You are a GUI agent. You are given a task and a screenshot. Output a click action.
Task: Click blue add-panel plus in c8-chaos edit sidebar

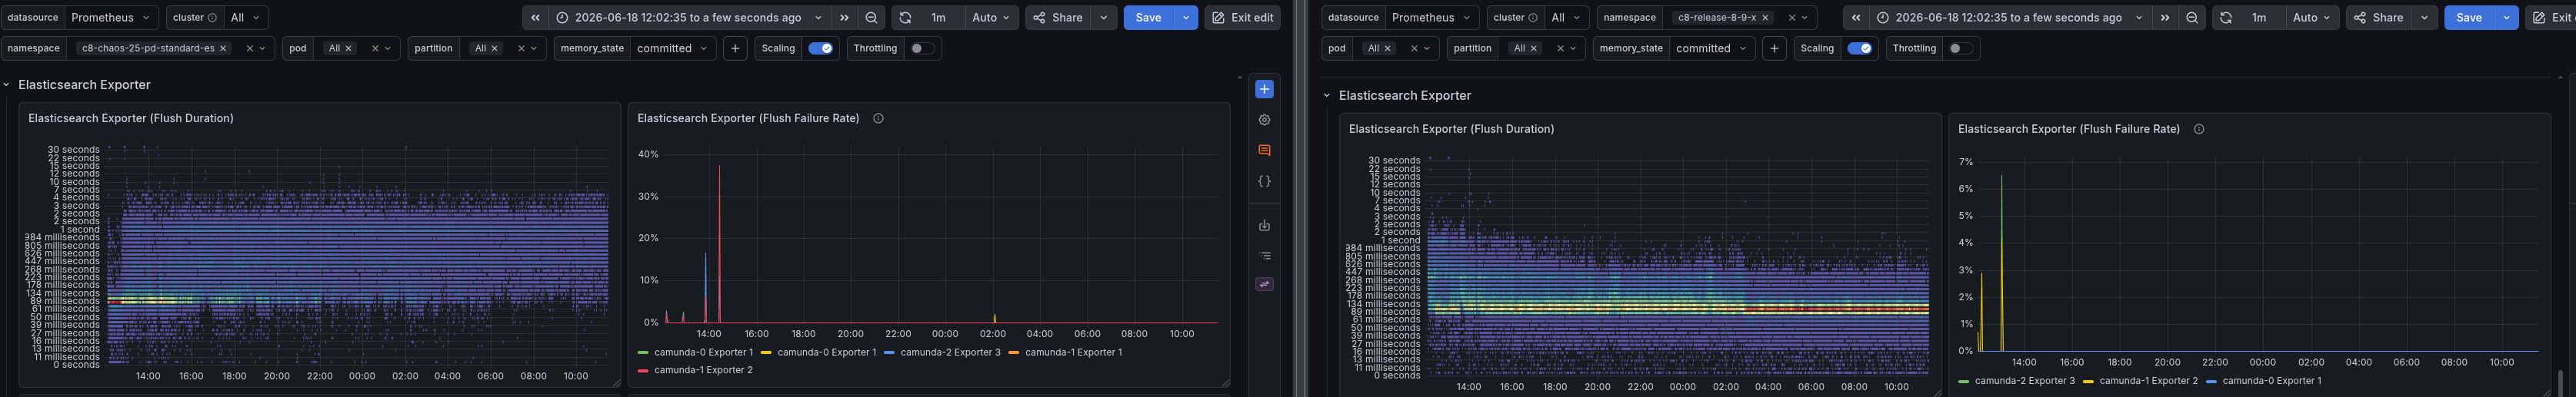[1264, 90]
